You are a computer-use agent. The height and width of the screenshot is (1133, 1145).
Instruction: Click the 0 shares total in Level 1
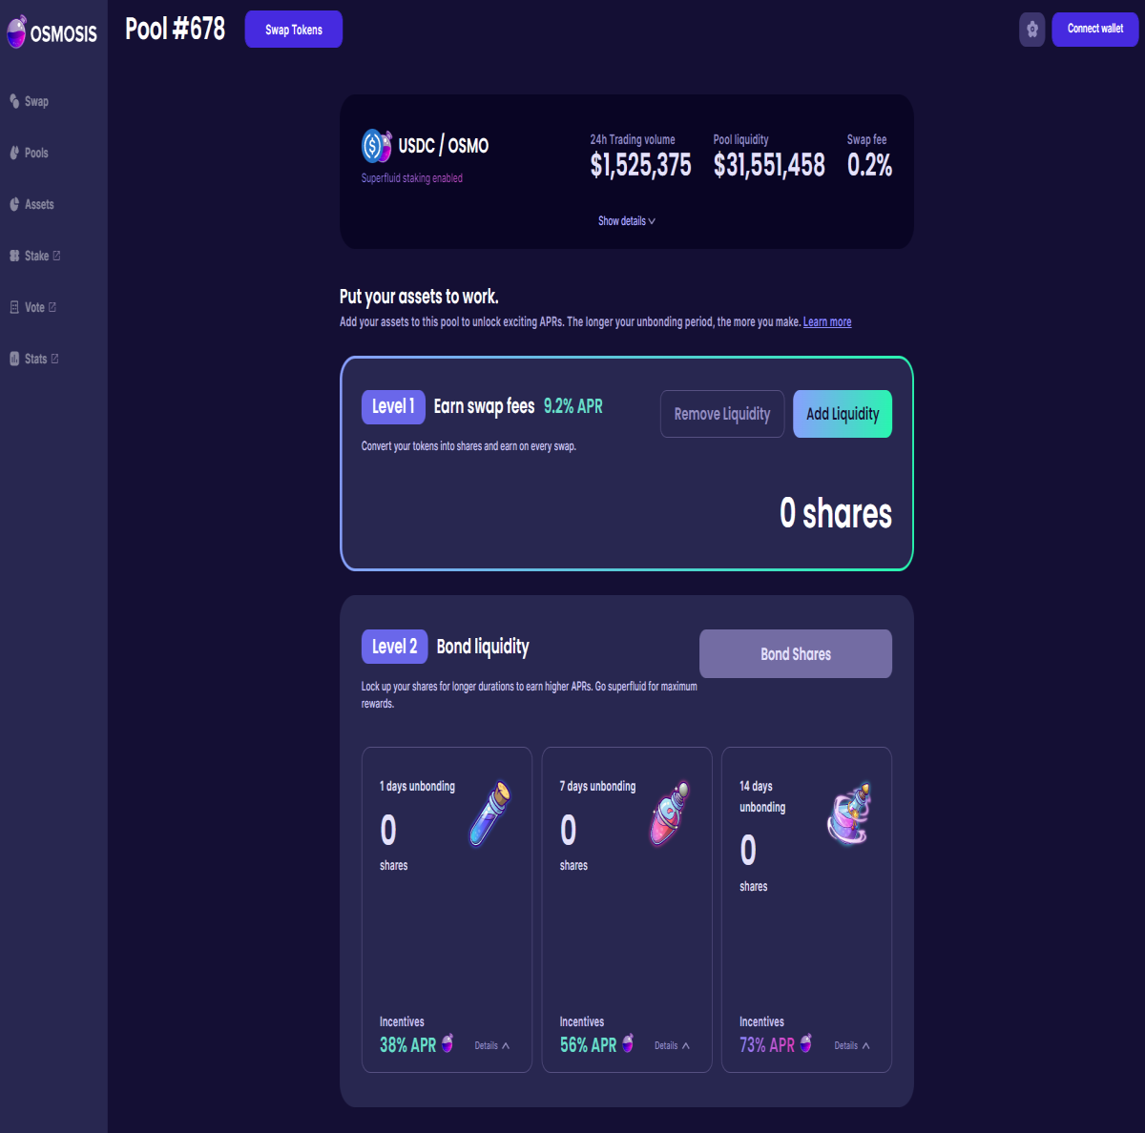coord(836,514)
